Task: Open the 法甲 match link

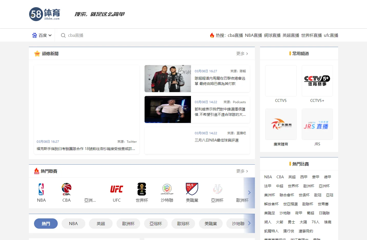Action: [x=268, y=186]
